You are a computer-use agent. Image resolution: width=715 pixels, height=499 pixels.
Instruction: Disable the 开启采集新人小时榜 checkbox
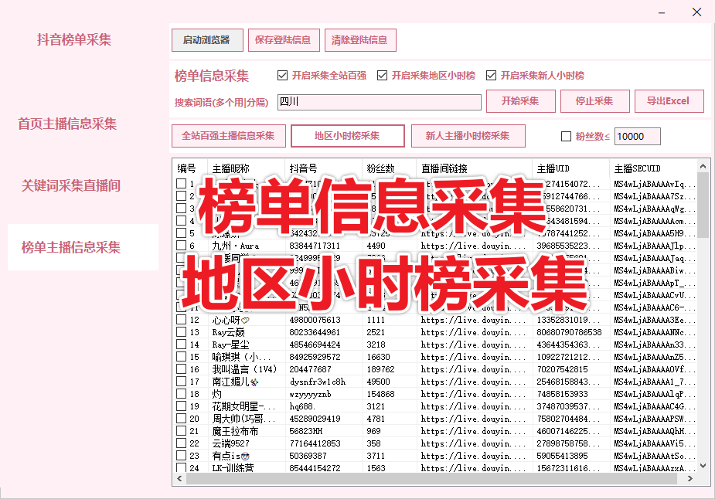492,76
